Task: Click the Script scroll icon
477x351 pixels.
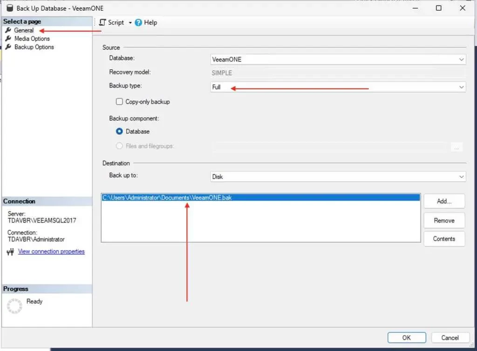Action: point(102,22)
